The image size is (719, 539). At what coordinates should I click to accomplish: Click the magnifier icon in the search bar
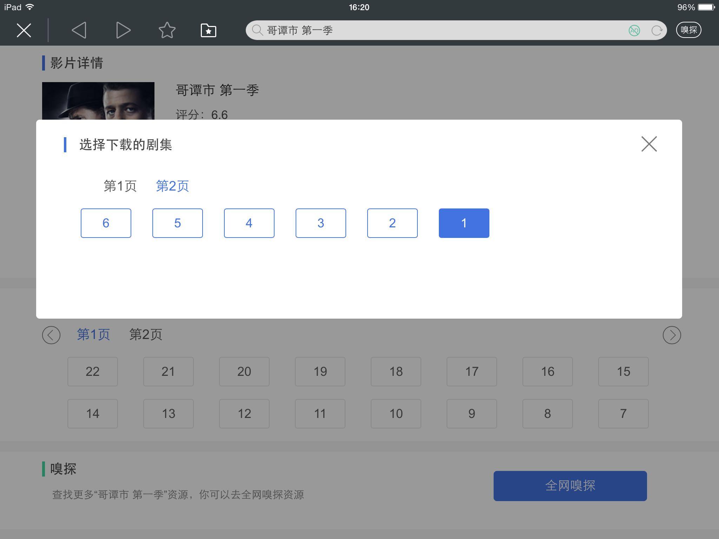[258, 30]
